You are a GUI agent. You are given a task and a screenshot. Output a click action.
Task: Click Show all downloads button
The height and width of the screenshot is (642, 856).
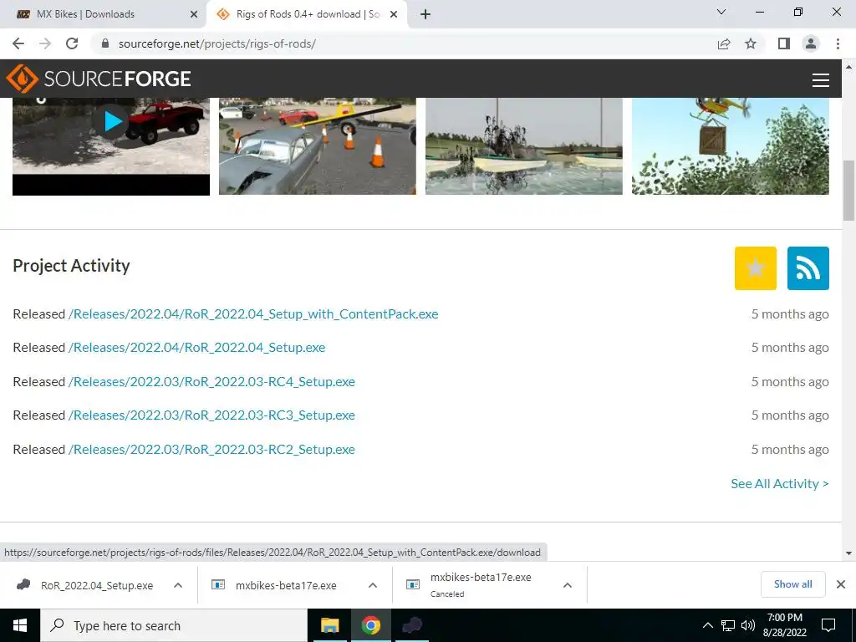coord(792,584)
